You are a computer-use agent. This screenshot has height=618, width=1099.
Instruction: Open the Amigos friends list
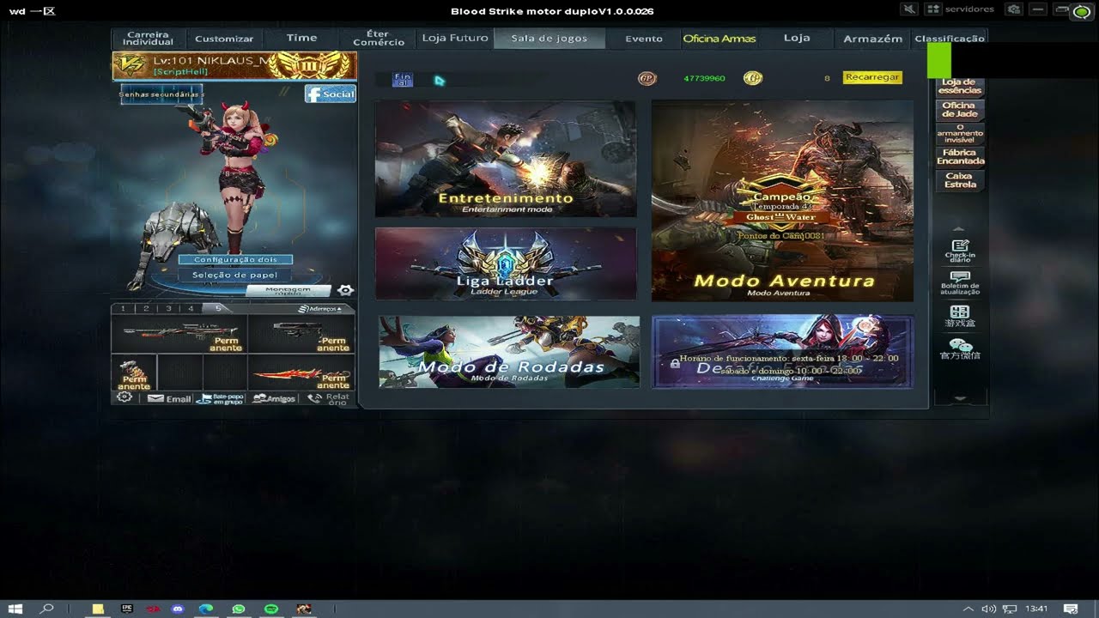pos(275,398)
